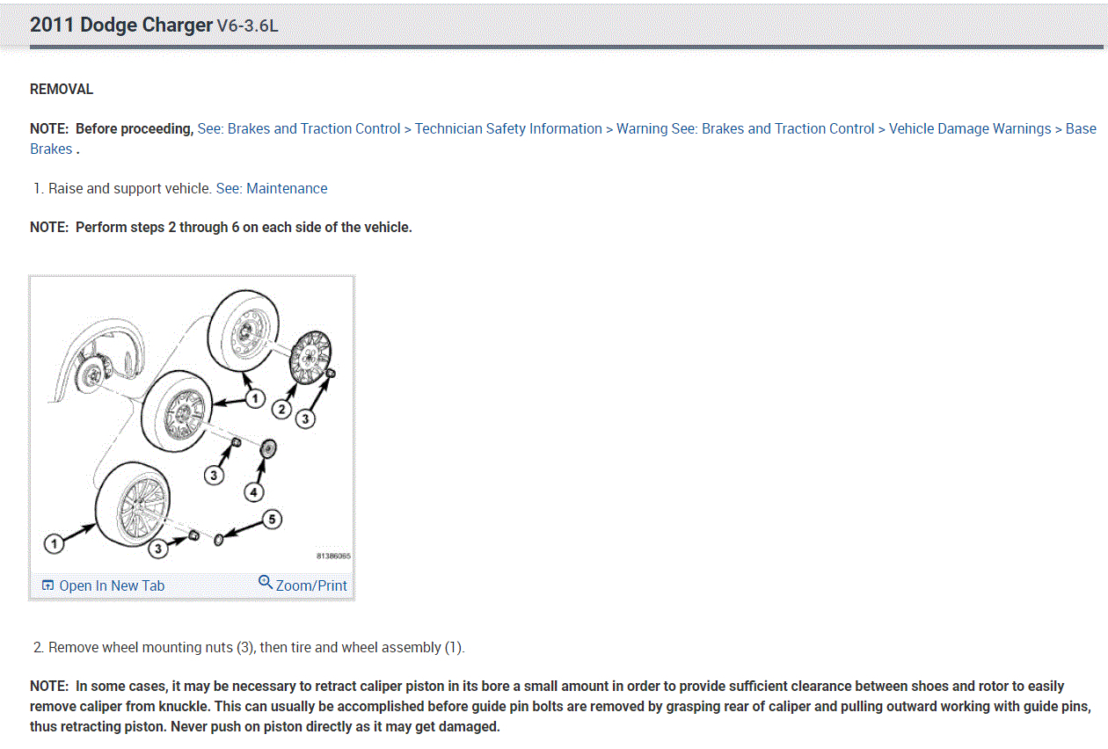The height and width of the screenshot is (749, 1108).
Task: Click the REMOVAL section heading
Action: tap(62, 89)
